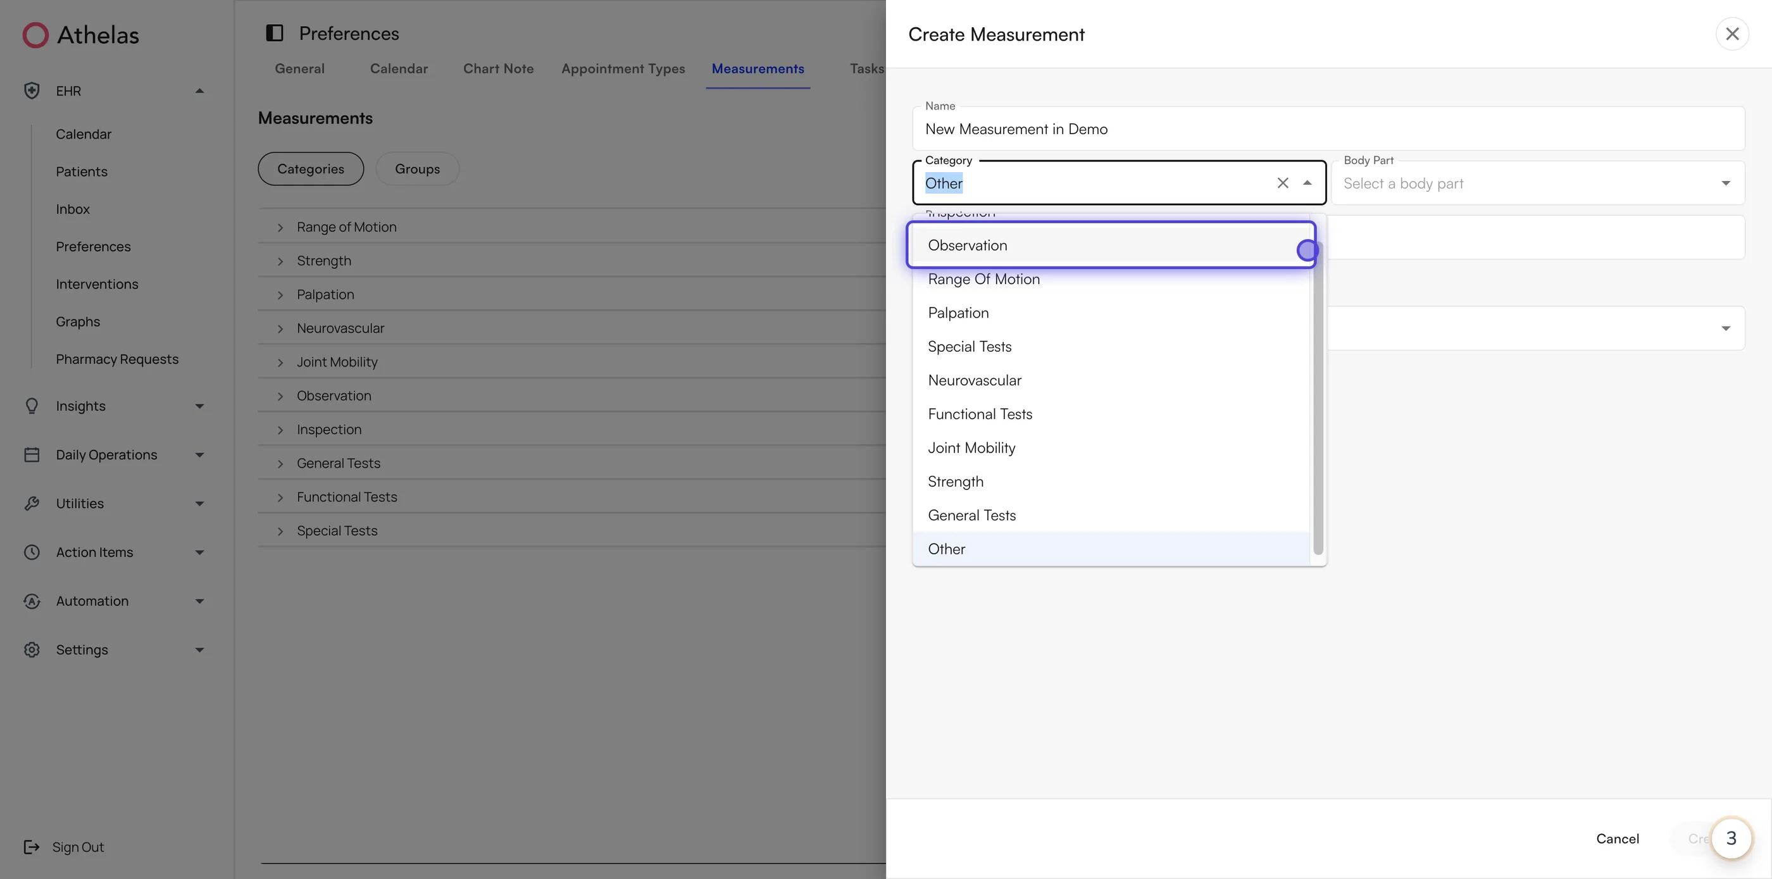The width and height of the screenshot is (1772, 879).
Task: Select the Categories pill button
Action: point(310,168)
